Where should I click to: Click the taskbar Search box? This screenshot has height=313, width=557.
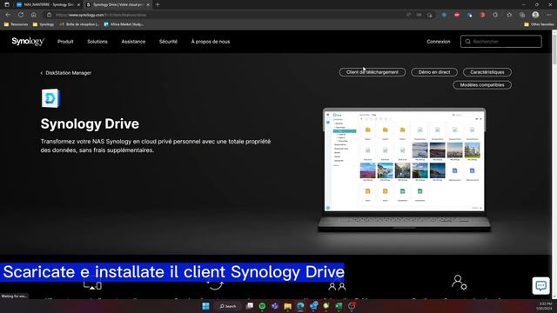click(228, 306)
